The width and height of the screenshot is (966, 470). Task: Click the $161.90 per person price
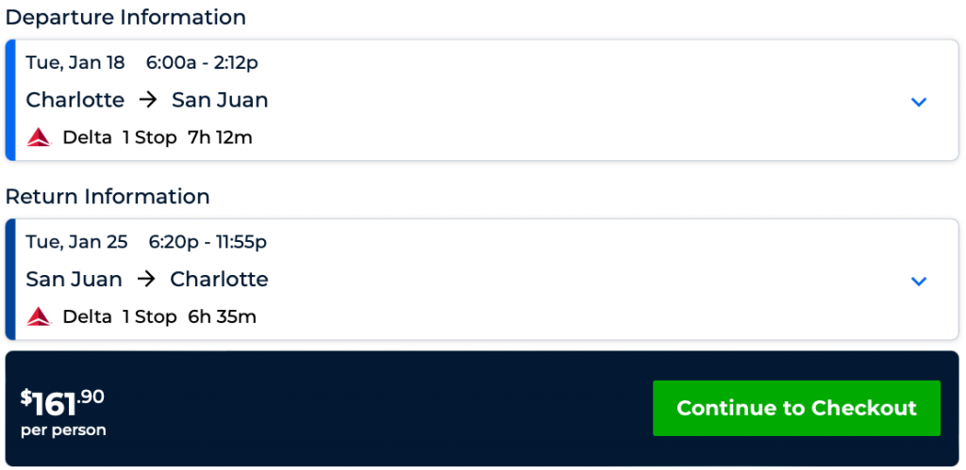coord(62,410)
